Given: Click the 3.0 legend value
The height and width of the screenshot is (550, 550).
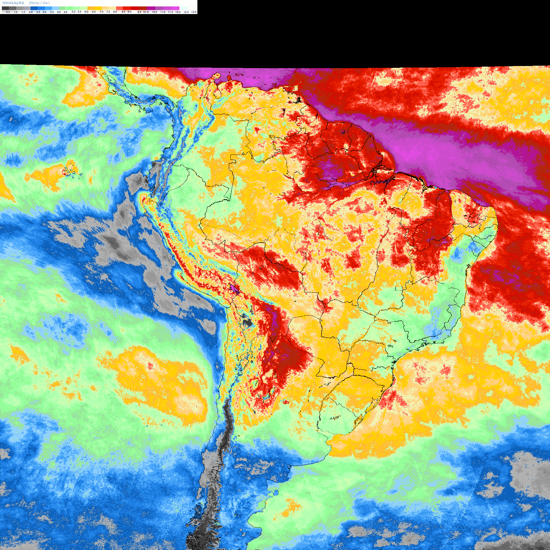Looking at the screenshot, I should (x=44, y=12).
